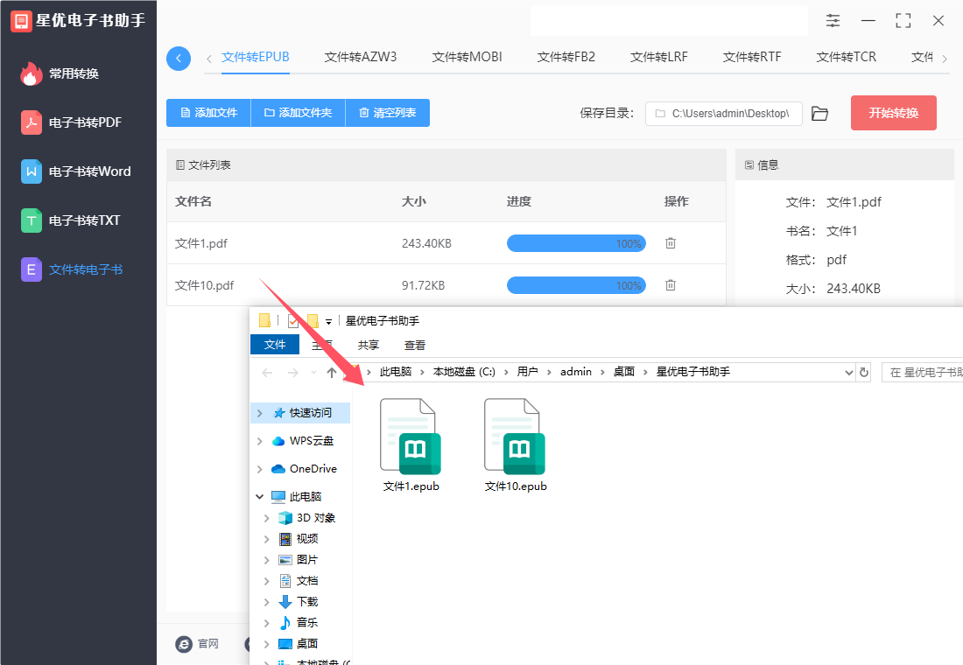Click admin in the address breadcrumb
The image size is (963, 665).
coord(576,372)
